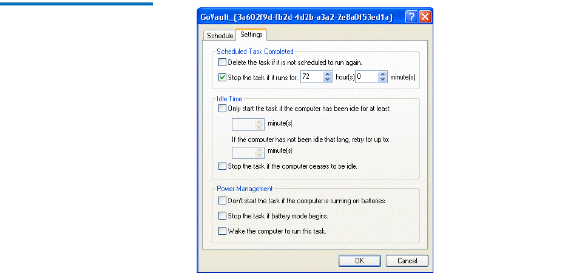Click the Help question mark icon
The width and height of the screenshot is (568, 273).
(412, 17)
